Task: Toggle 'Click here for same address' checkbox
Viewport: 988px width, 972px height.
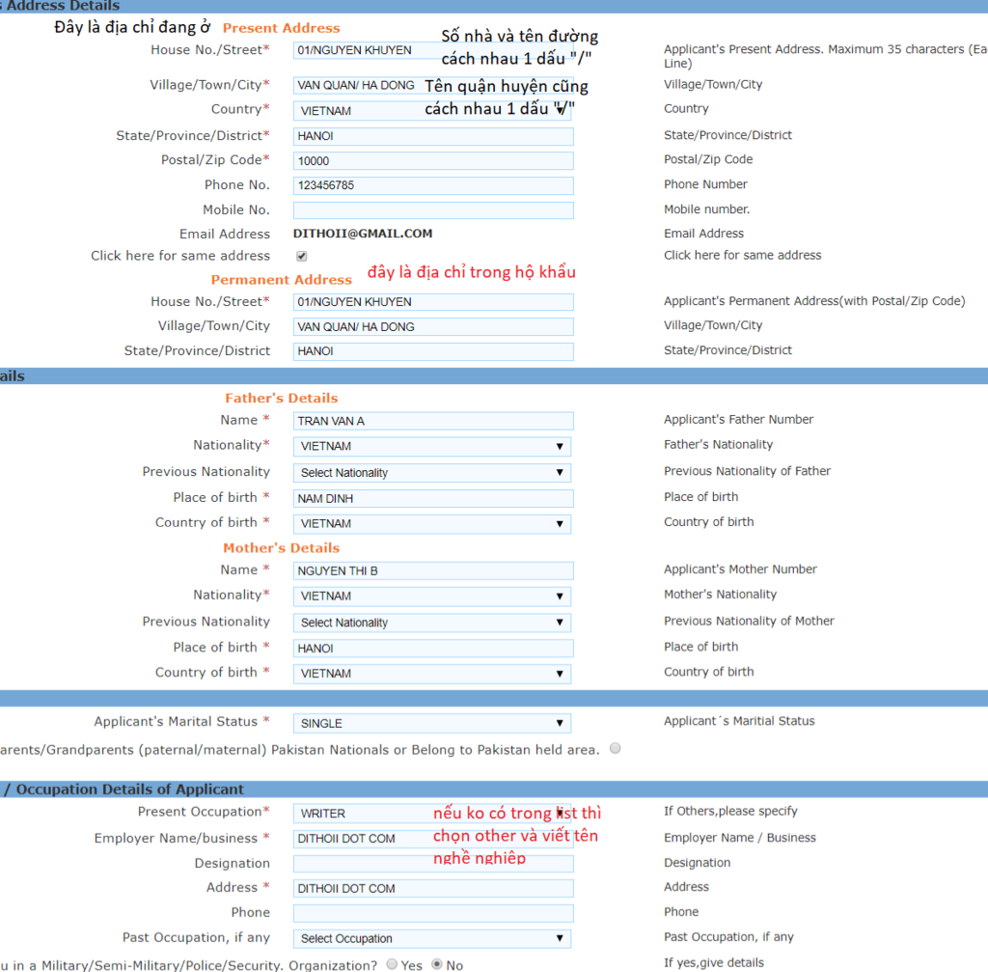Action: [x=302, y=256]
